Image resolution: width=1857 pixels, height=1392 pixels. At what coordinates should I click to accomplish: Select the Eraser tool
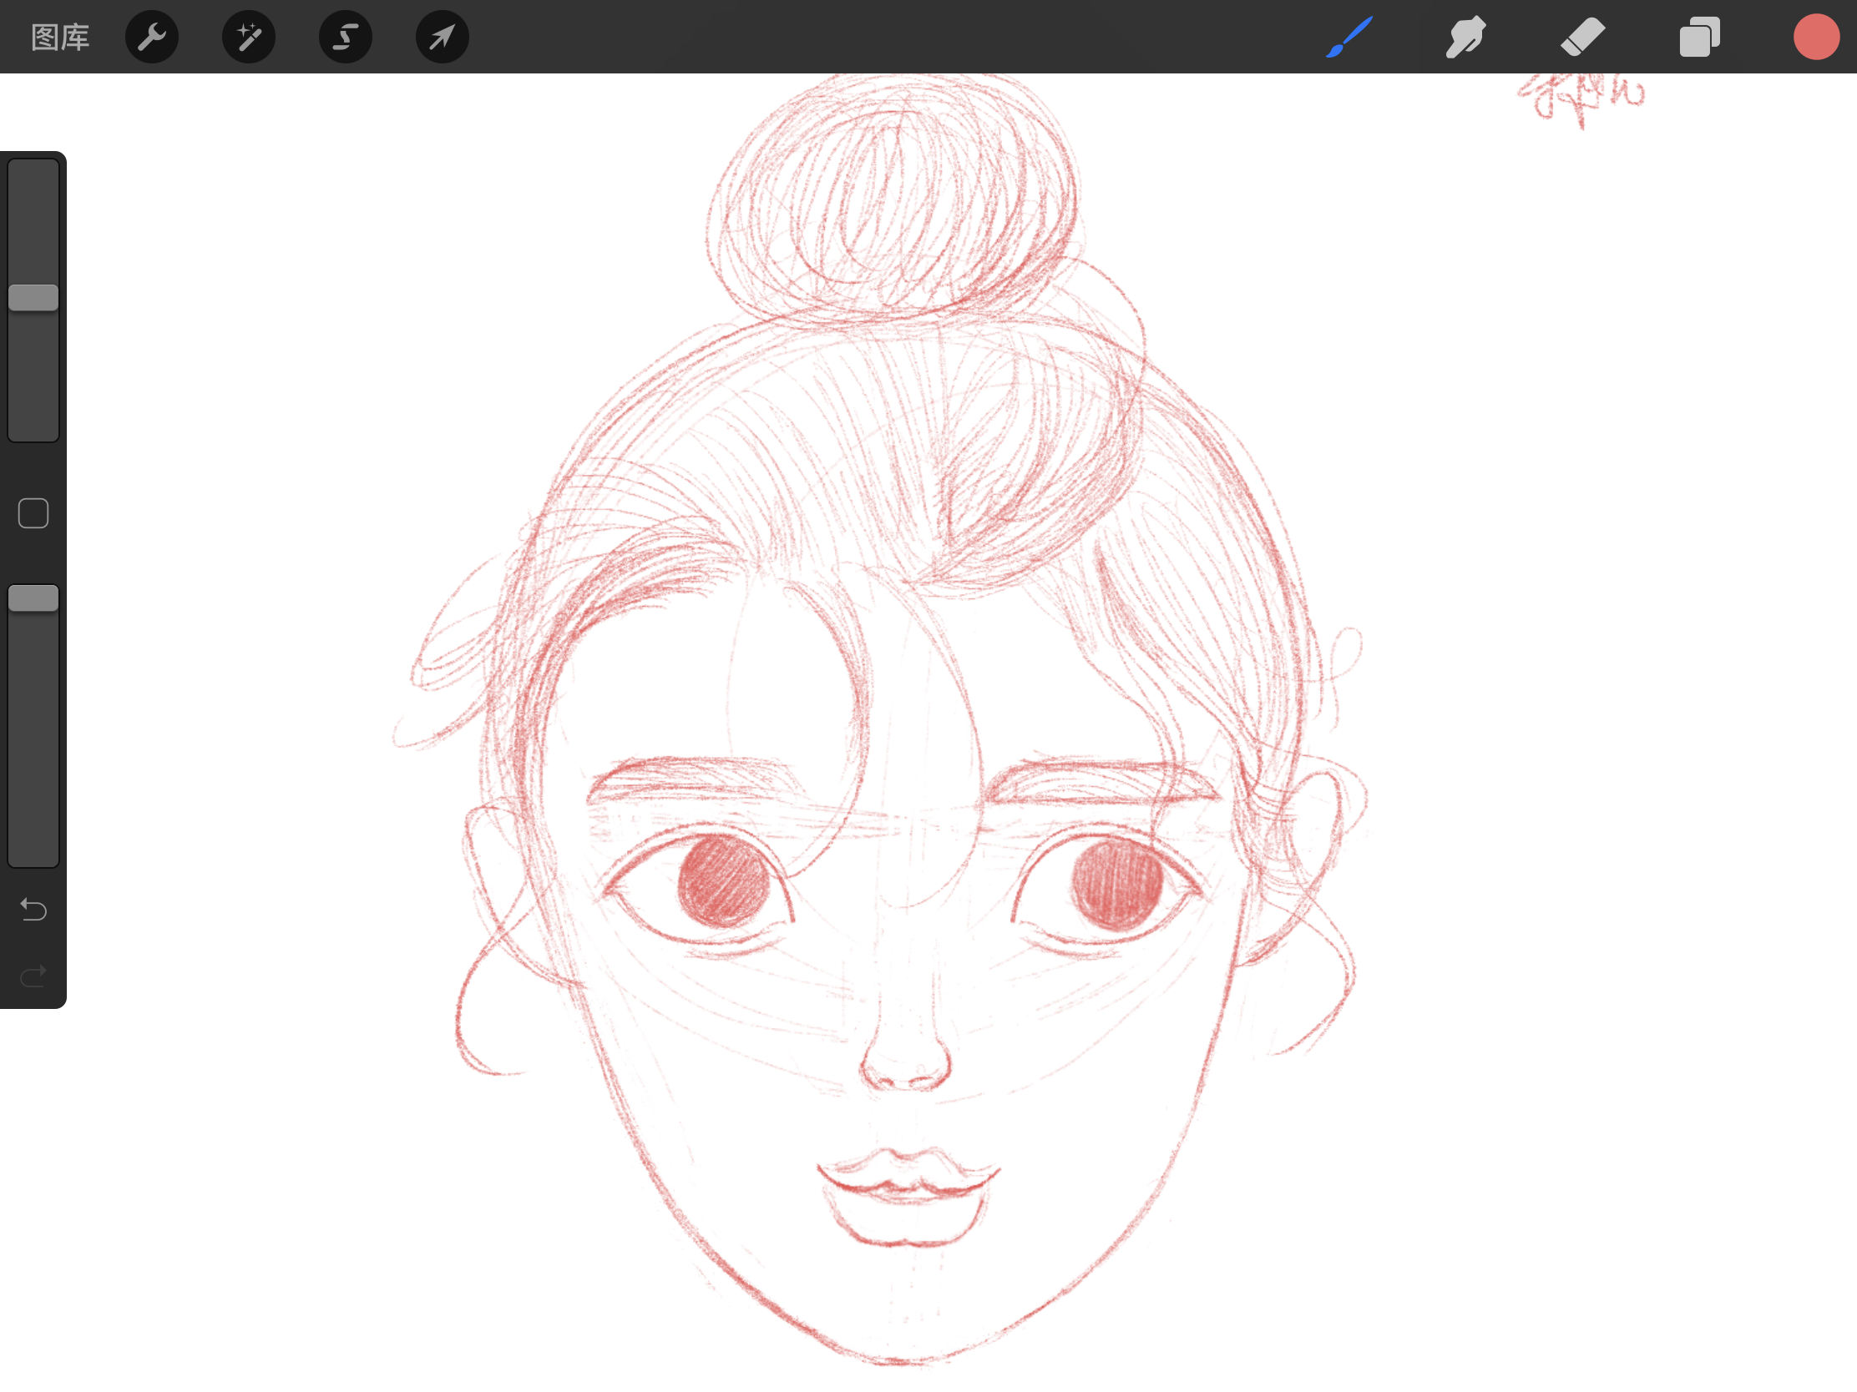click(1582, 37)
